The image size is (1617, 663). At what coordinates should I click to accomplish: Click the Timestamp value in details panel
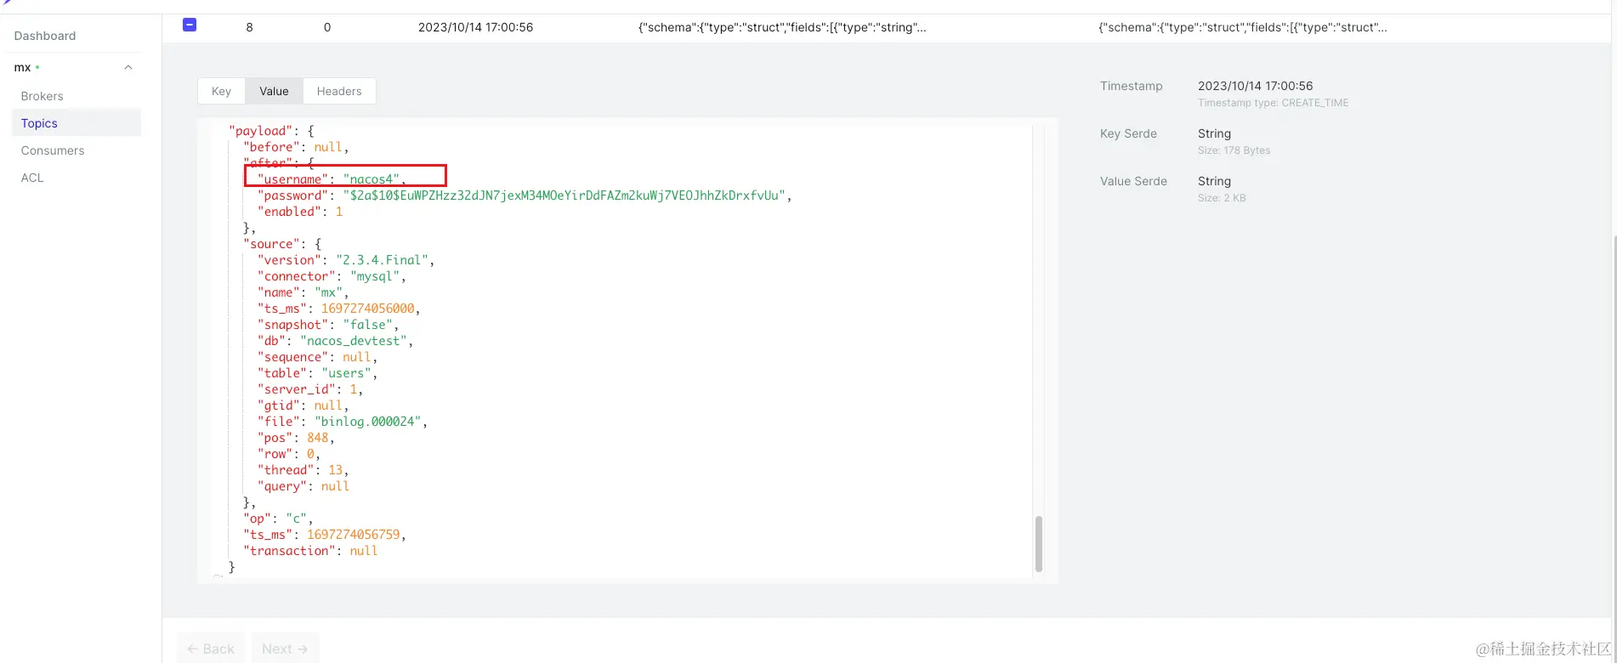tap(1255, 86)
